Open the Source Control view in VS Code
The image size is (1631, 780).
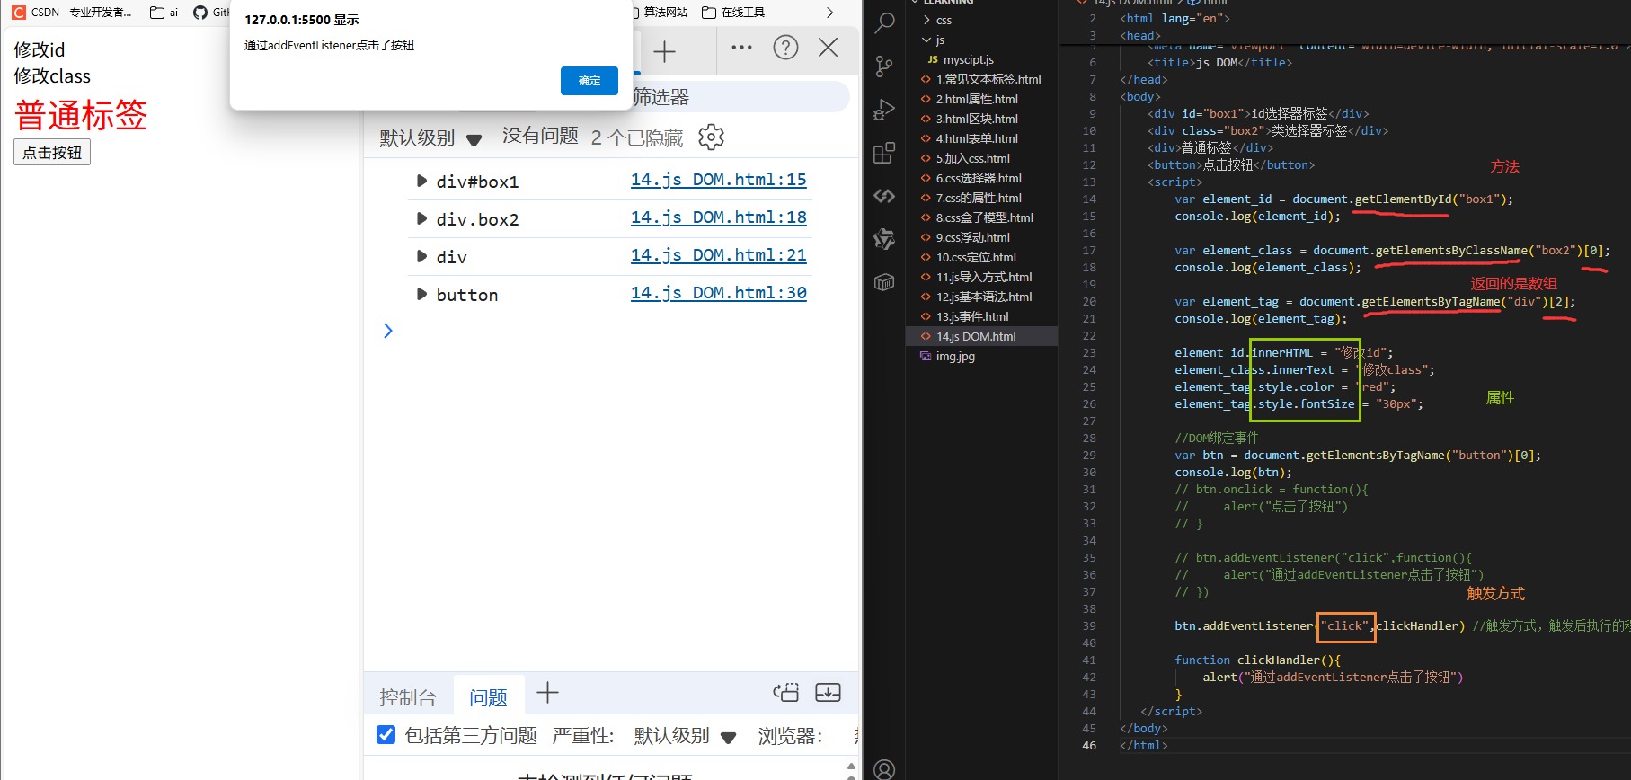(x=885, y=66)
